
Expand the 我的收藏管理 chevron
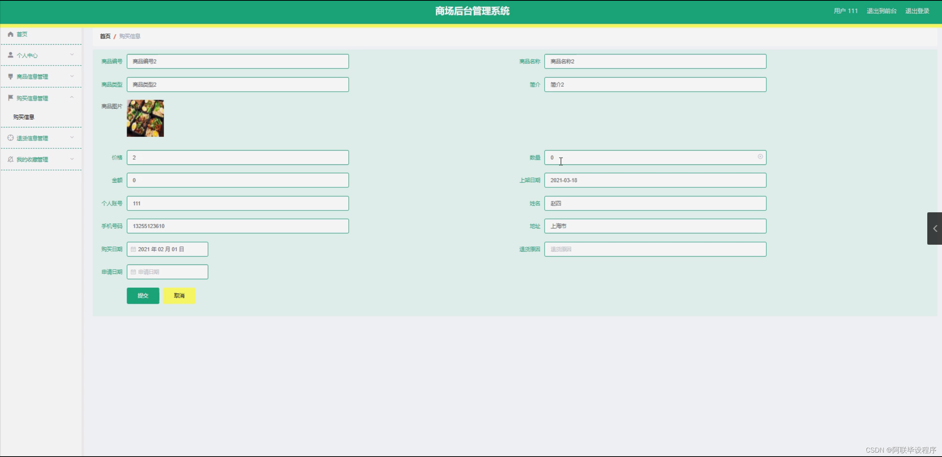coord(72,159)
